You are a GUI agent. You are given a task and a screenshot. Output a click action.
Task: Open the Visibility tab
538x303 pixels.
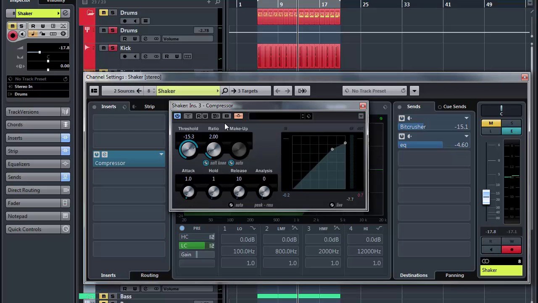point(56,1)
